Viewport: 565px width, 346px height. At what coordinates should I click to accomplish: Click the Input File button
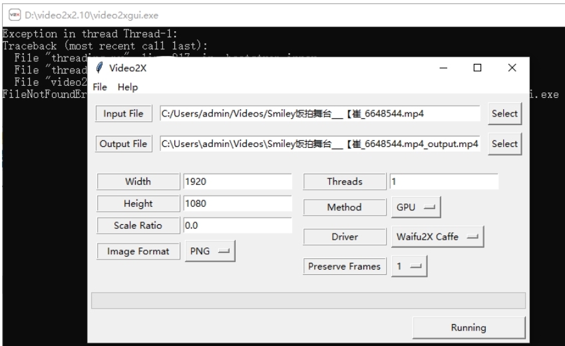pos(123,114)
